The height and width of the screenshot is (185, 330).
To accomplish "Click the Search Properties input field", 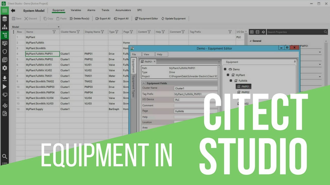I will 295,32.
